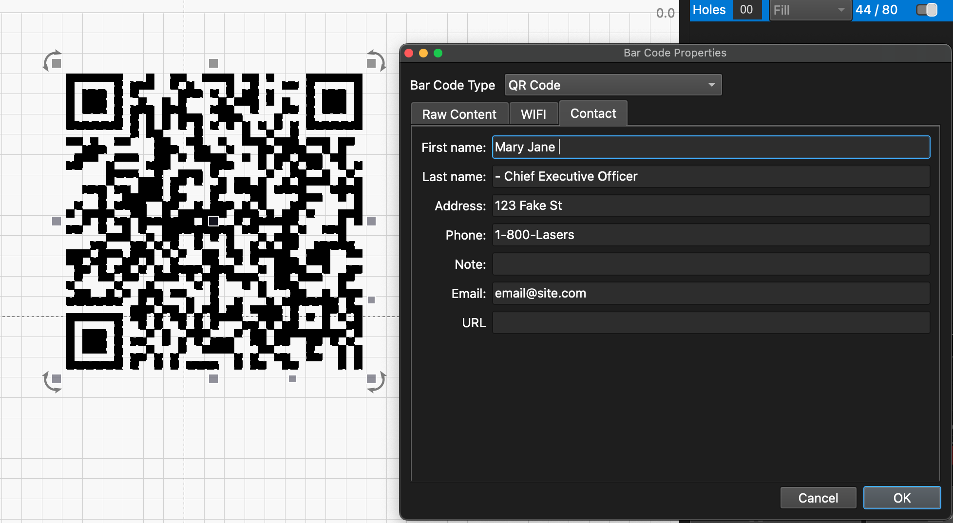Open the Fill mode dropdown
Viewport: 953px width, 523px height.
tap(810, 10)
